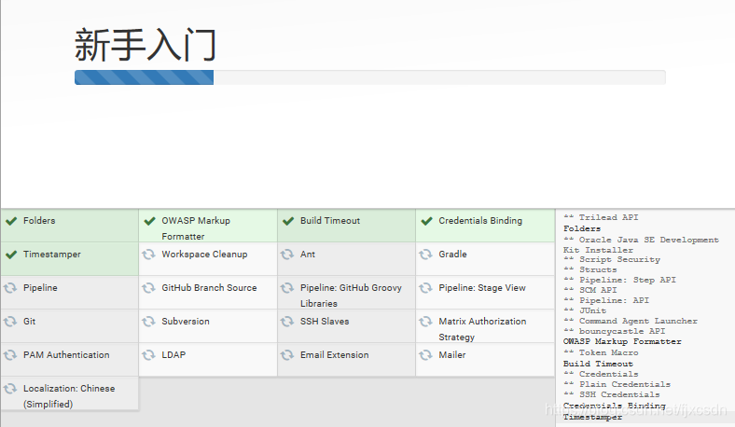
Task: Click the Script Security log entry
Action: [x=612, y=260]
